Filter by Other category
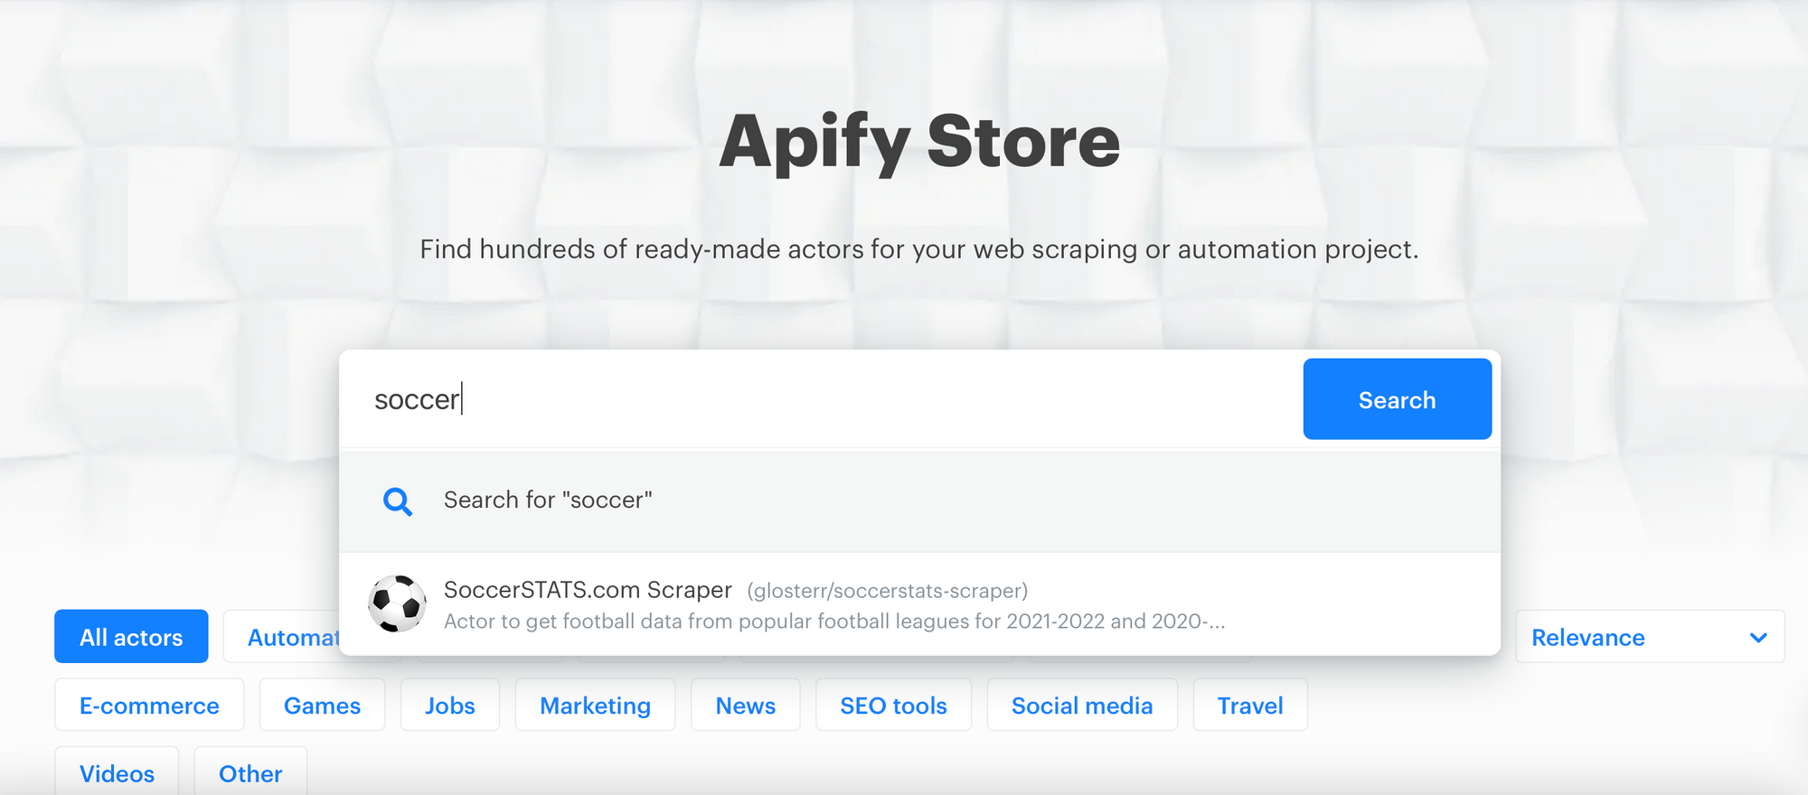The height and width of the screenshot is (795, 1808). 250,773
